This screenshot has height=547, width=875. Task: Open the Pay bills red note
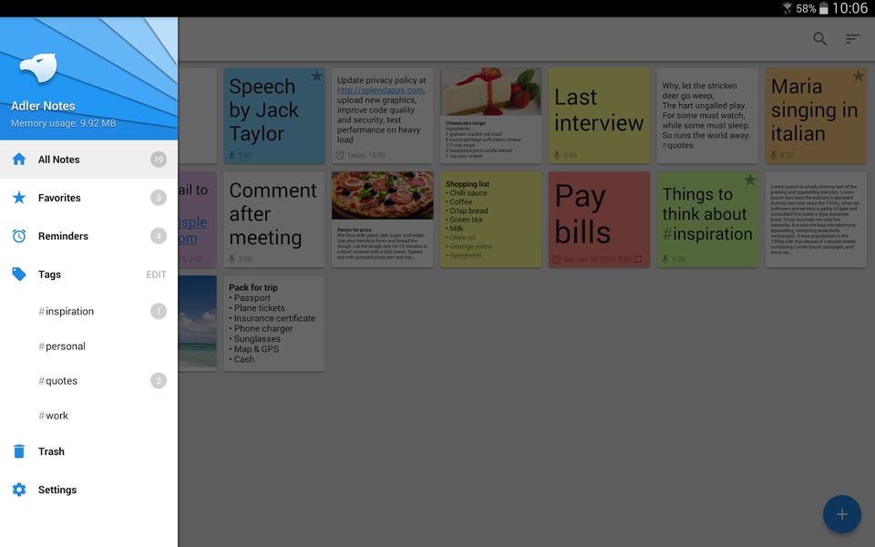599,220
